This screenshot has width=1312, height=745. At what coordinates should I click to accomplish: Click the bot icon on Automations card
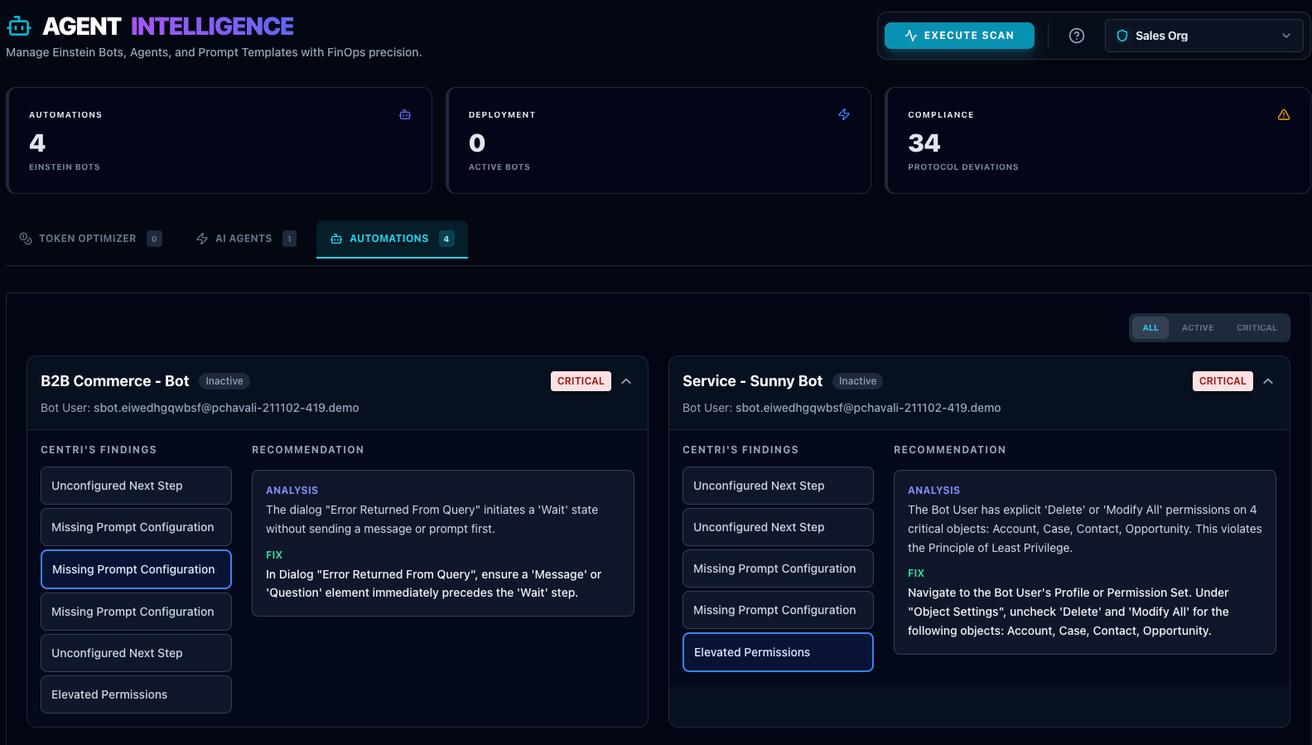(x=405, y=114)
